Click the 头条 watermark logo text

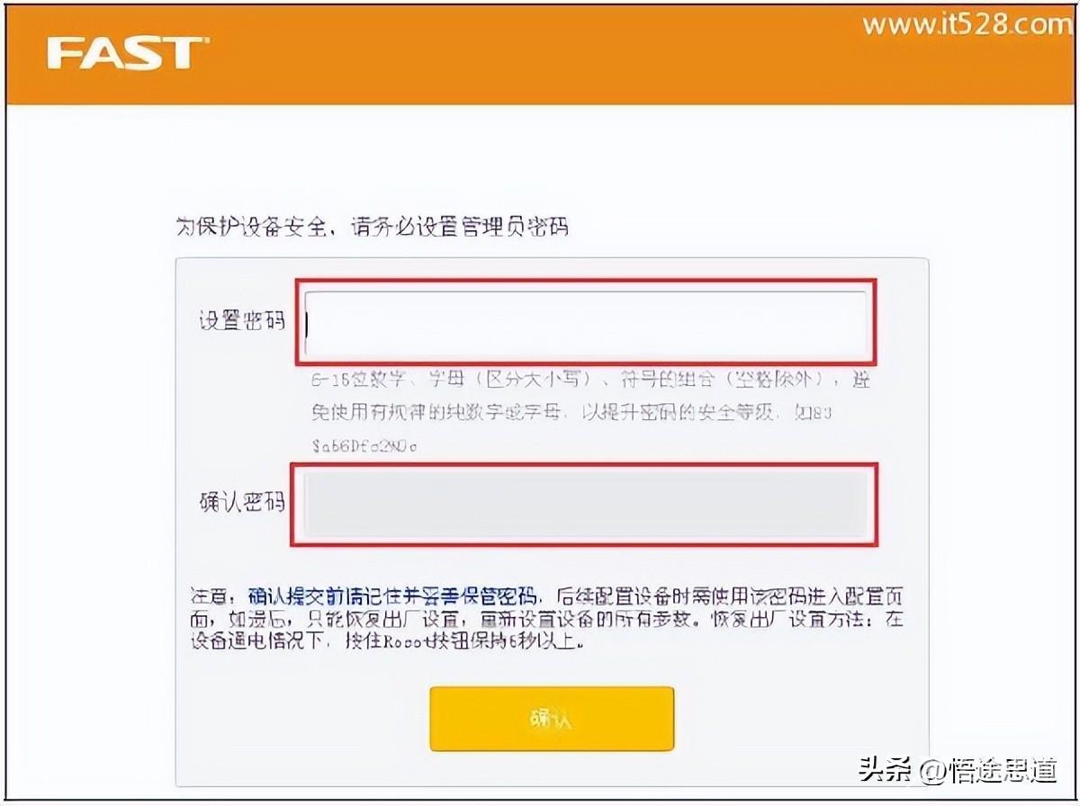[884, 770]
